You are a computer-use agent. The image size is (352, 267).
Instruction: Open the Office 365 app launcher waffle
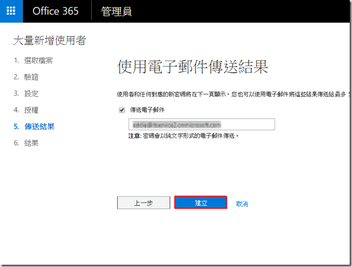click(x=11, y=11)
